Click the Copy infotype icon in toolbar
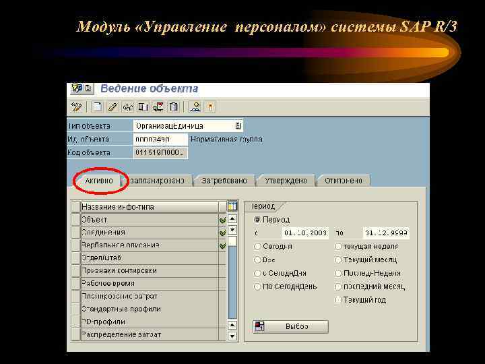The height and width of the screenshot is (364, 485). (143, 107)
